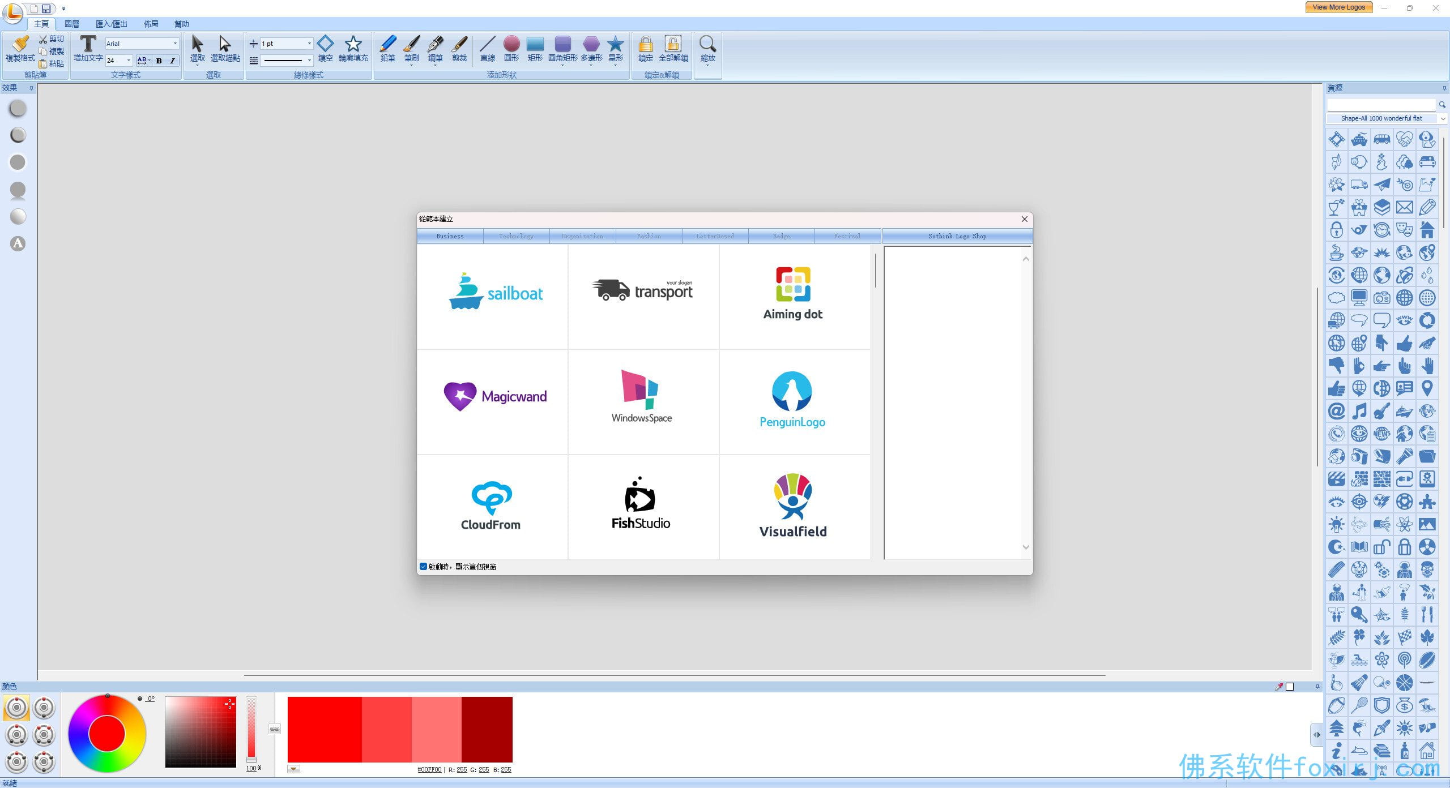This screenshot has height=788, width=1450.
Task: Select the envelope shape in resources panel
Action: (x=1404, y=207)
